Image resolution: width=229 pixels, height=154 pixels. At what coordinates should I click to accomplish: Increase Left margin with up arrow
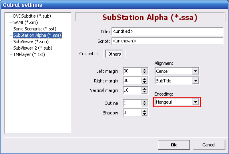pyautogui.click(x=144, y=70)
